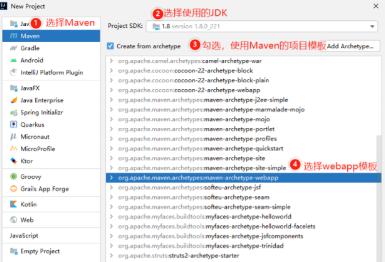This screenshot has width=385, height=262.
Task: Click the IntelliJ logo in the title bar
Action: coord(3,6)
